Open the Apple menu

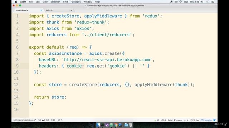[x=16, y=2]
